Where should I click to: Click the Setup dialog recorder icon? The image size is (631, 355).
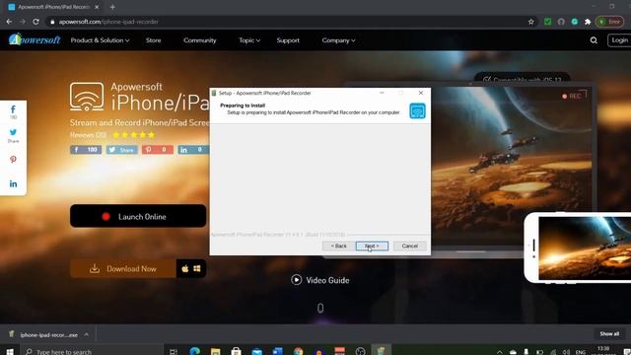[417, 110]
